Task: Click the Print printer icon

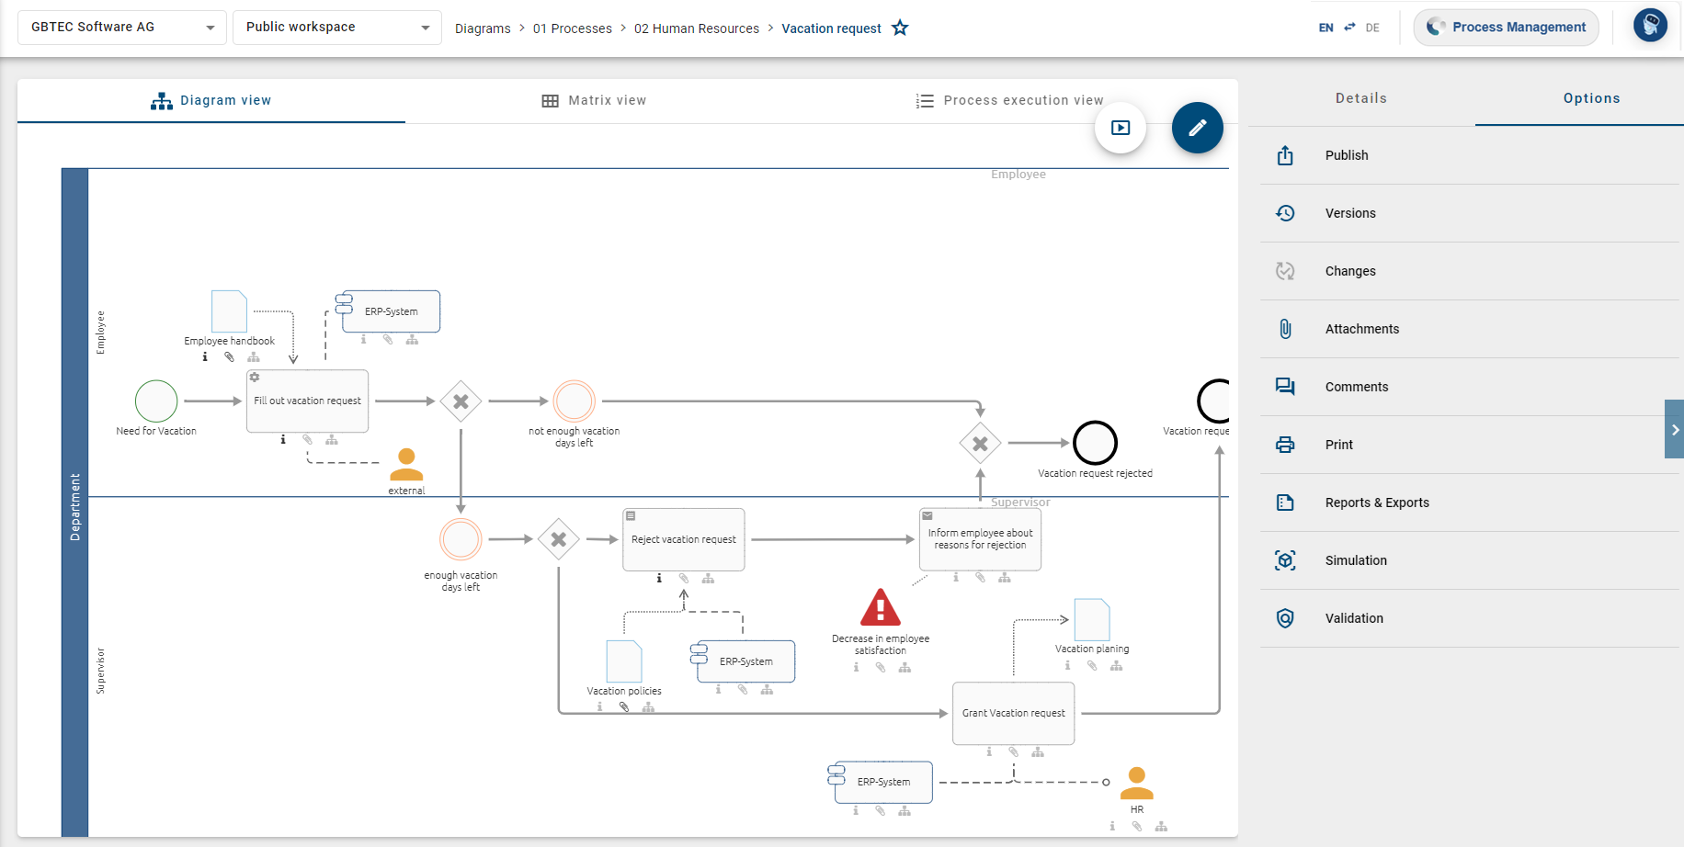Action: [x=1285, y=445]
